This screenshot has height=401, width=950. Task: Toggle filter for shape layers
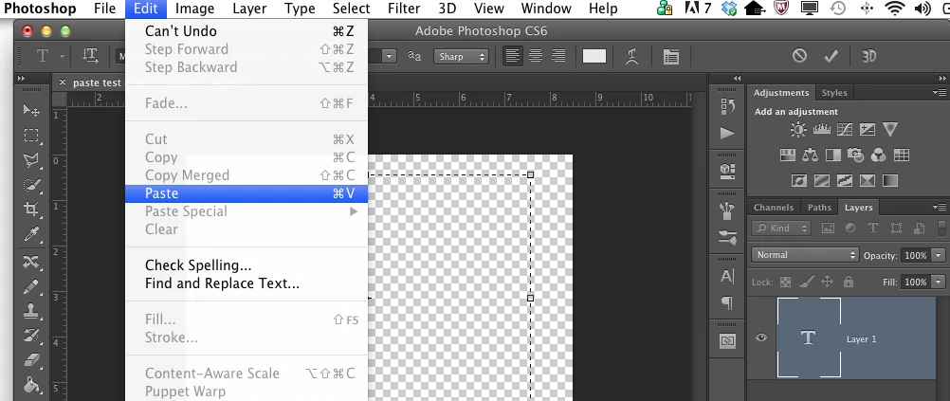pos(896,228)
